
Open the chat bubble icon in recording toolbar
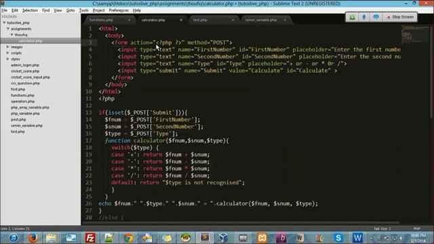point(376,17)
